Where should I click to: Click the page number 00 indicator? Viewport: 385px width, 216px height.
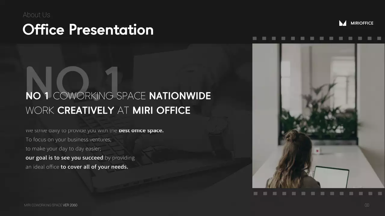[367, 205]
